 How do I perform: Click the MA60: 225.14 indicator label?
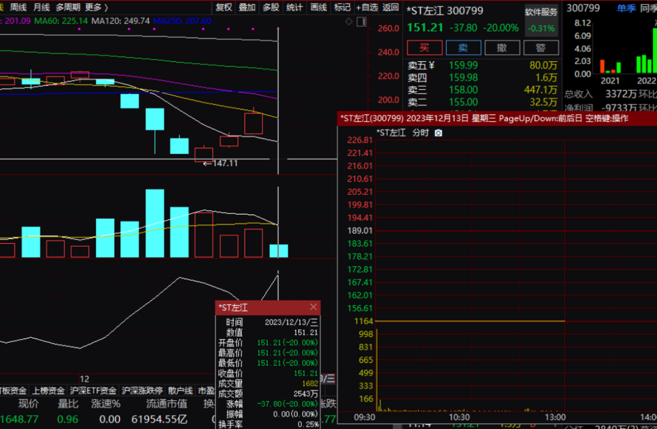[x=61, y=21]
